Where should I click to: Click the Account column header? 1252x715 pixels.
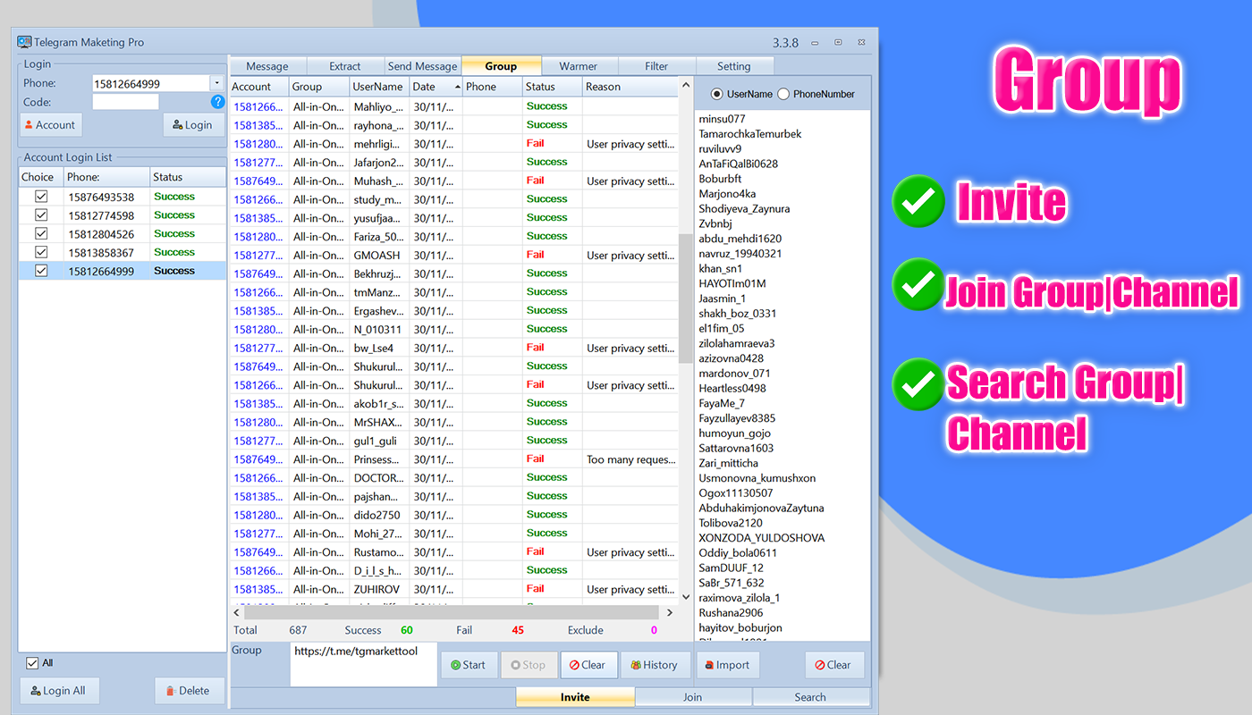(x=259, y=87)
